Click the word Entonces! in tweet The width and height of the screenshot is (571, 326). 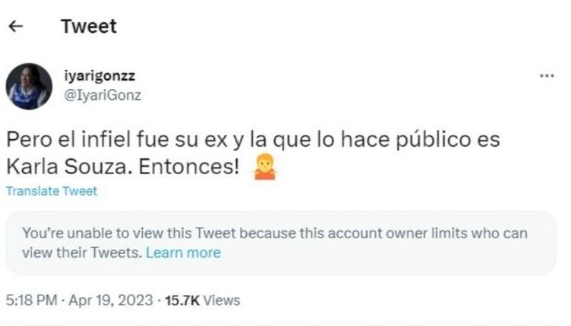pyautogui.click(x=188, y=167)
